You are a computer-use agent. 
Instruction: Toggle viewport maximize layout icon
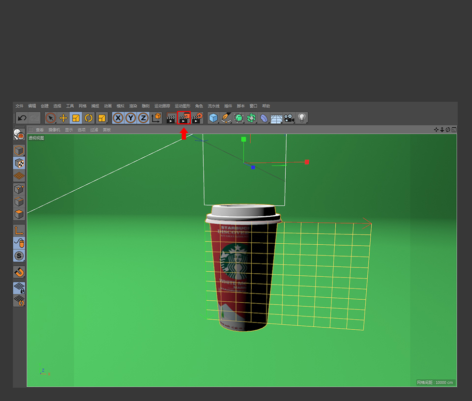(x=454, y=130)
